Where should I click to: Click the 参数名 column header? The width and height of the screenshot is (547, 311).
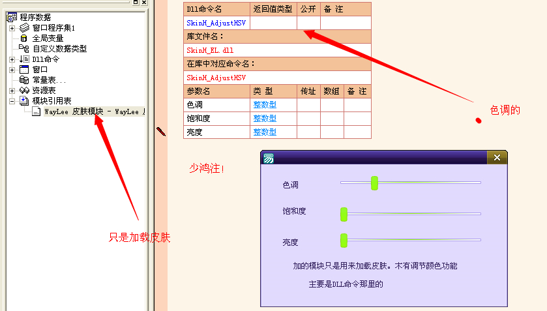[x=216, y=91]
